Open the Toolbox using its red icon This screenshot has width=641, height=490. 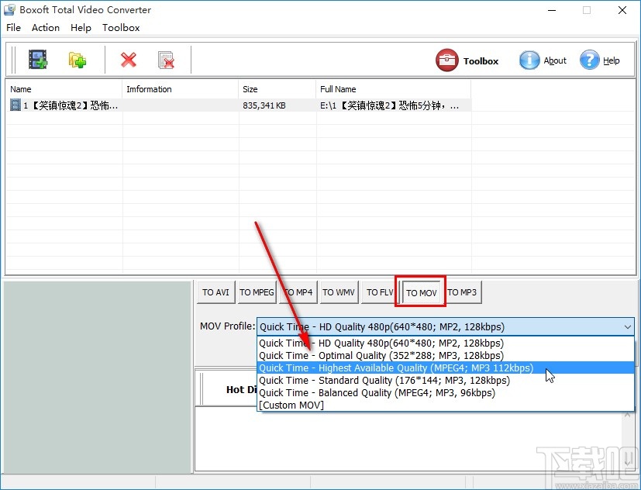pos(446,60)
